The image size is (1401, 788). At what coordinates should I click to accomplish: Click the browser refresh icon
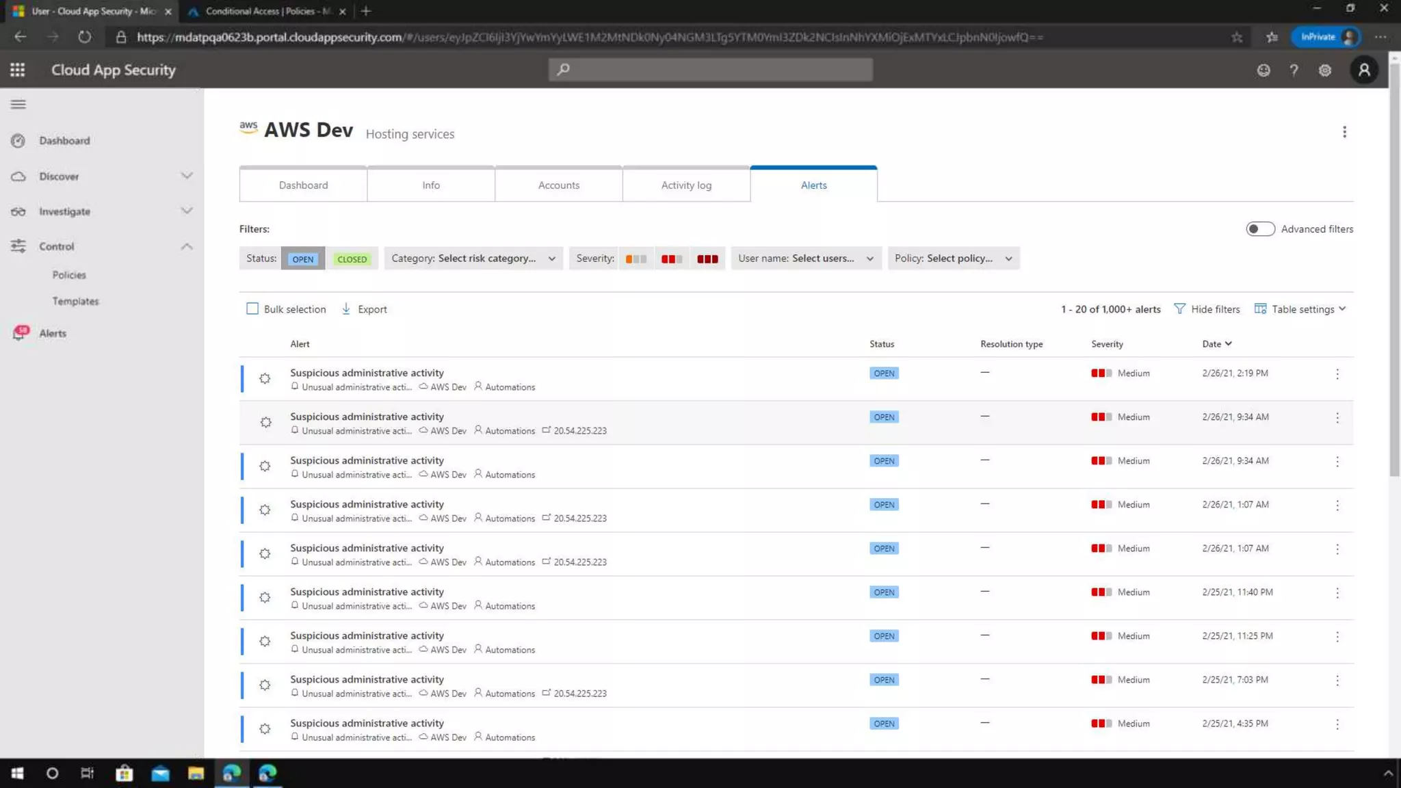click(x=84, y=37)
